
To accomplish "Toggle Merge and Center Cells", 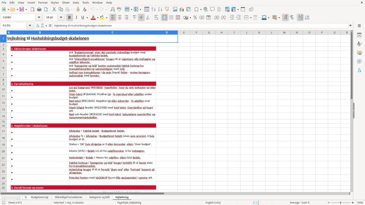I will (x=165, y=18).
